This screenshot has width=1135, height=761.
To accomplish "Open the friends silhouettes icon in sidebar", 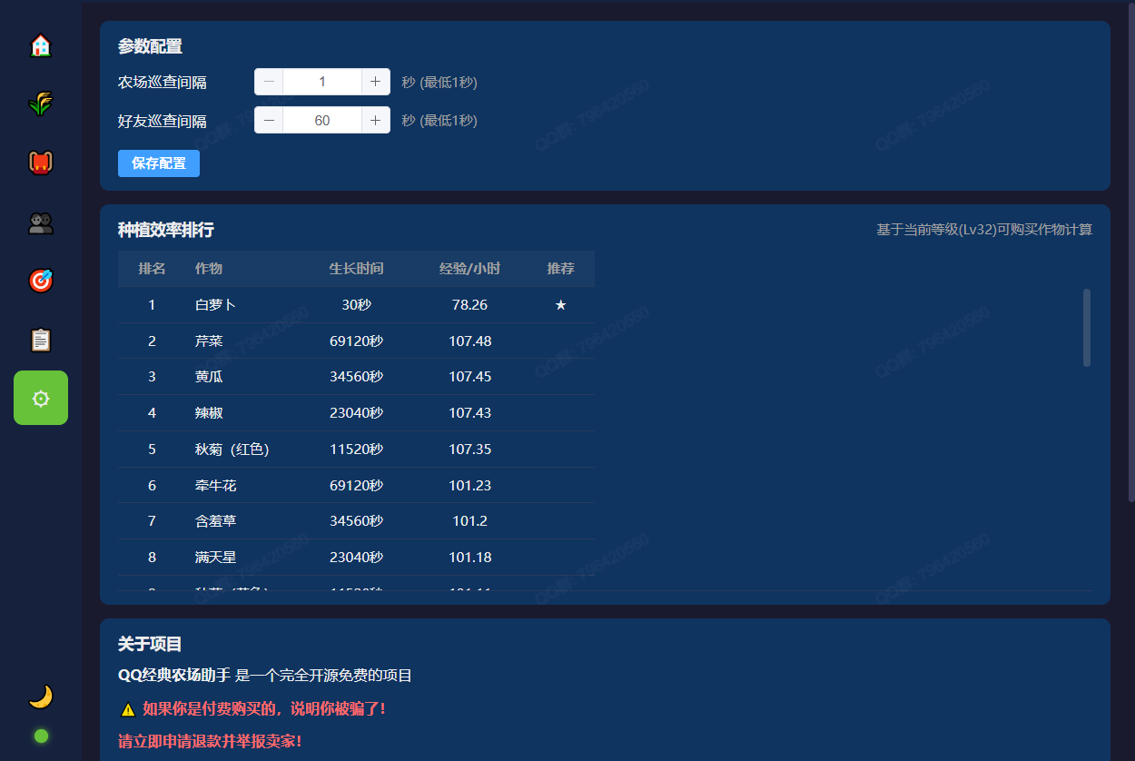I will pyautogui.click(x=41, y=222).
